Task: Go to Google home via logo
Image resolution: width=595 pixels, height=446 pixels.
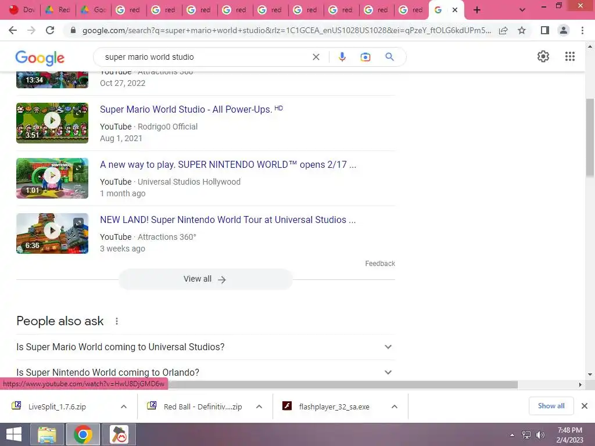Action: point(40,57)
